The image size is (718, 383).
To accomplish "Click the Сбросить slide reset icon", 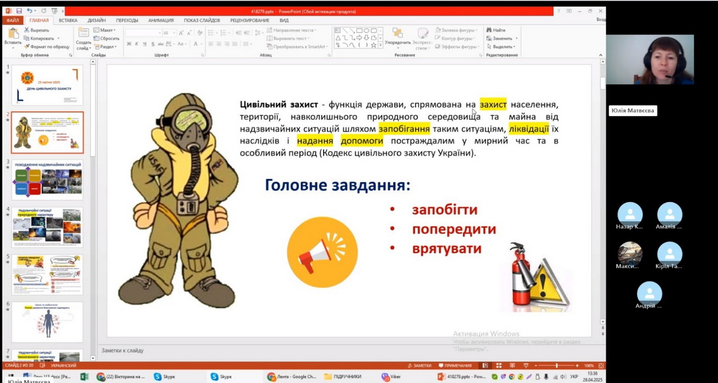I will click(97, 38).
